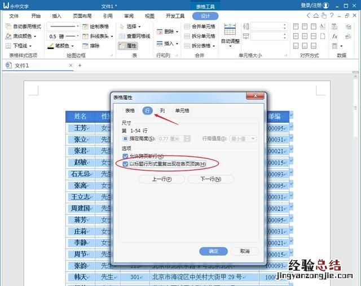Expand the Shading Color dropdown arrow
Screen dimensions: 361x286
click(x=35, y=36)
